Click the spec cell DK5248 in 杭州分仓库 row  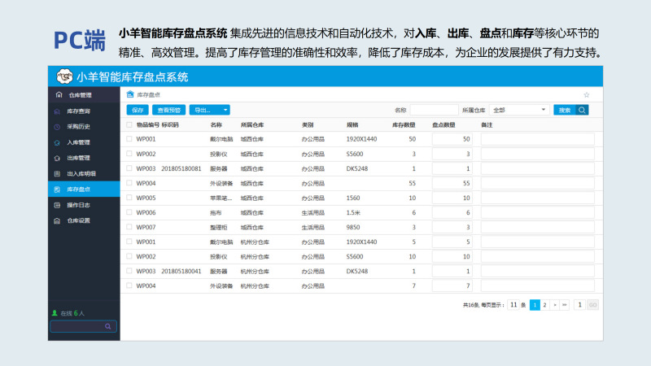(357, 271)
